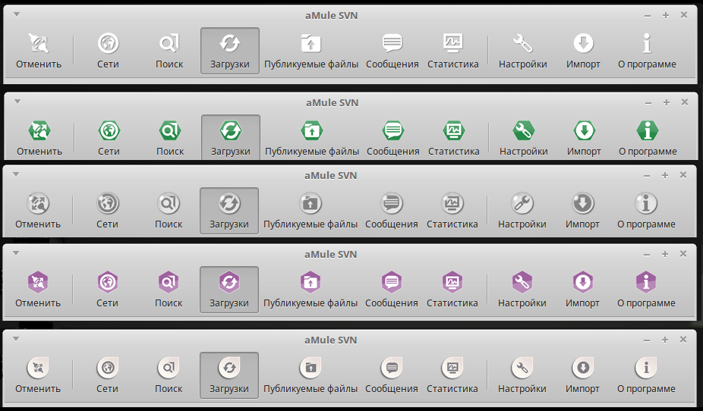The image size is (703, 411).
Task: Open Поиск in the white-icon aMule window
Action: click(169, 51)
